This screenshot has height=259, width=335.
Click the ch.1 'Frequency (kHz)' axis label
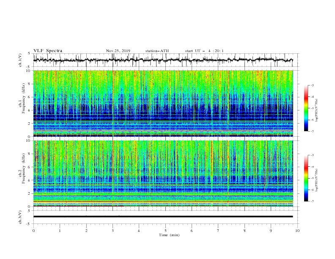coord(24,98)
